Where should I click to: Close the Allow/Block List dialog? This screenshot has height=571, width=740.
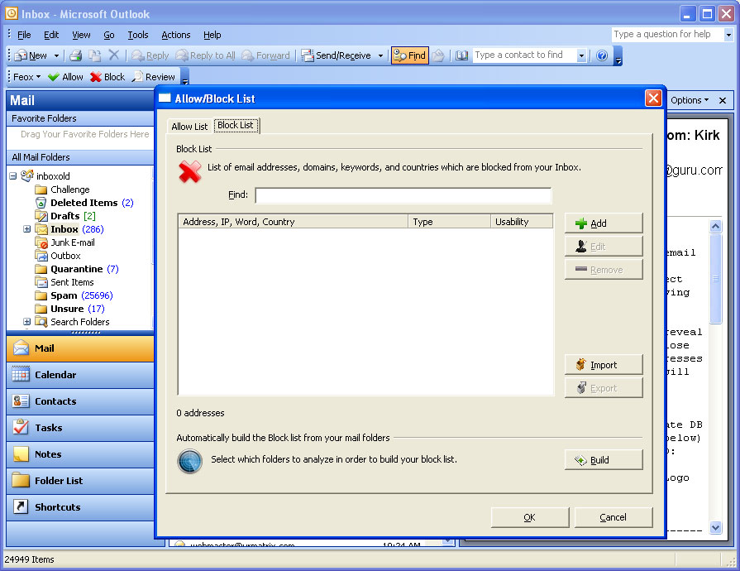tap(653, 98)
